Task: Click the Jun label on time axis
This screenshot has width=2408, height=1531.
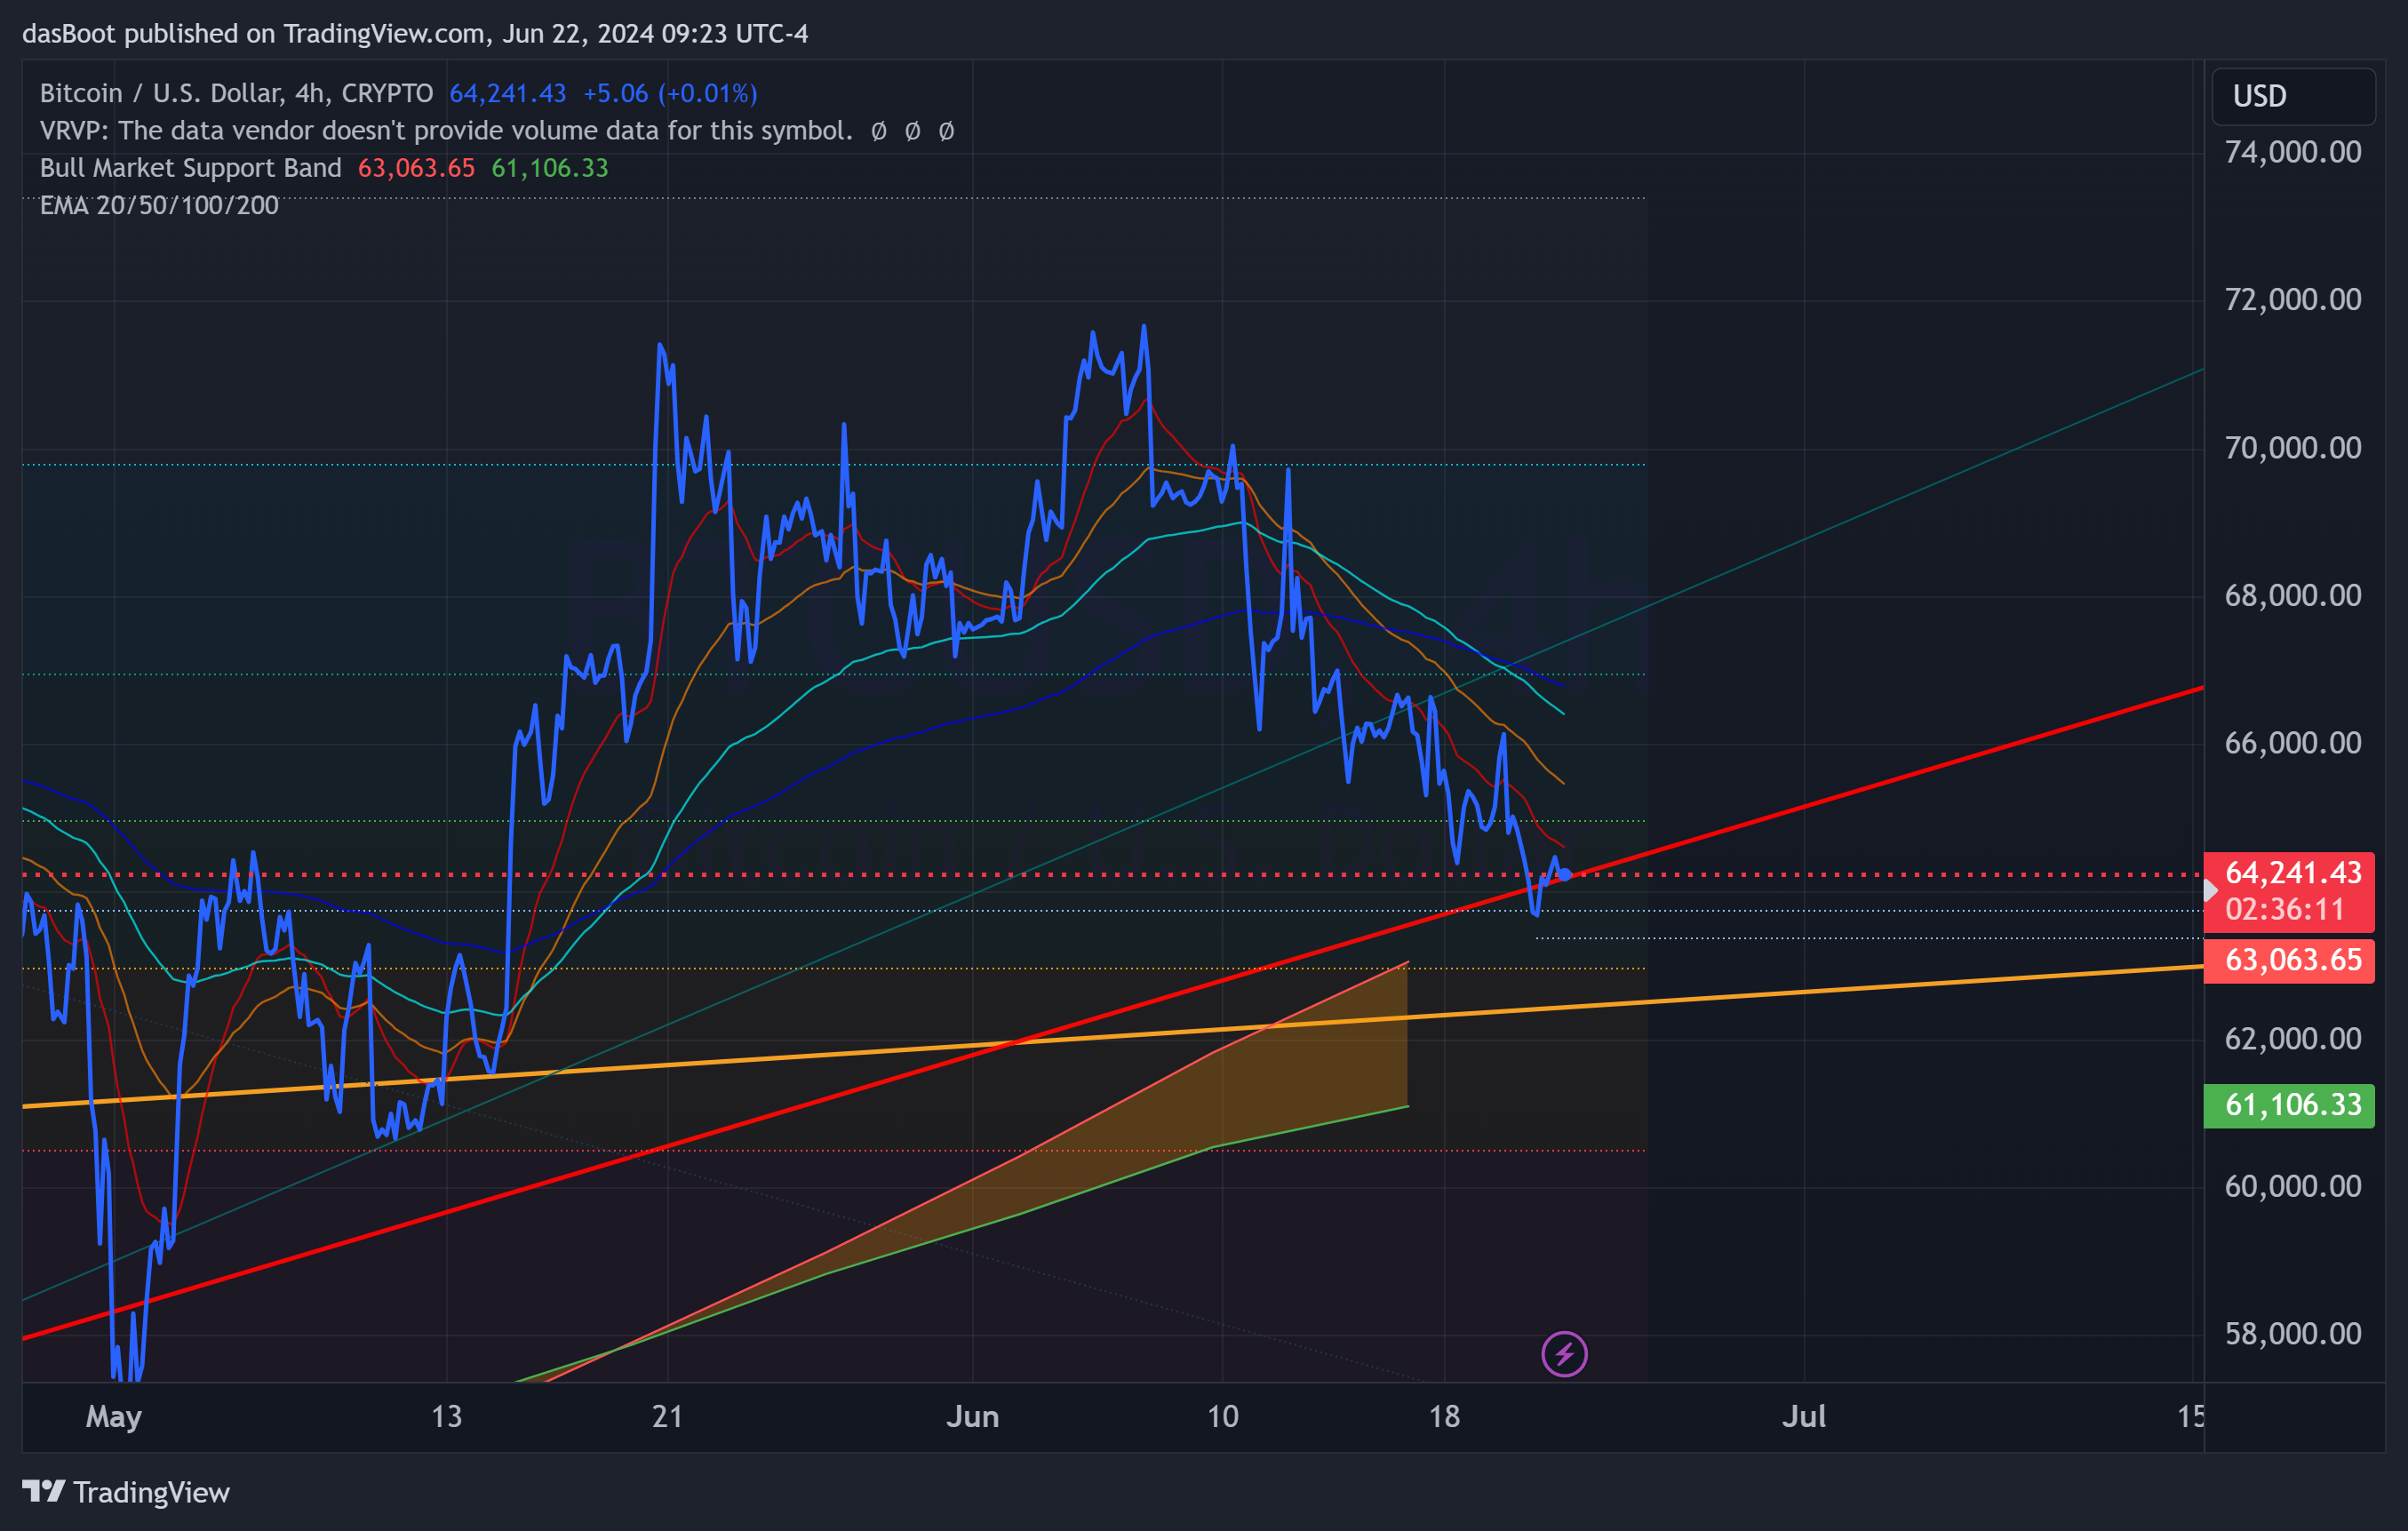Action: coord(973,1416)
